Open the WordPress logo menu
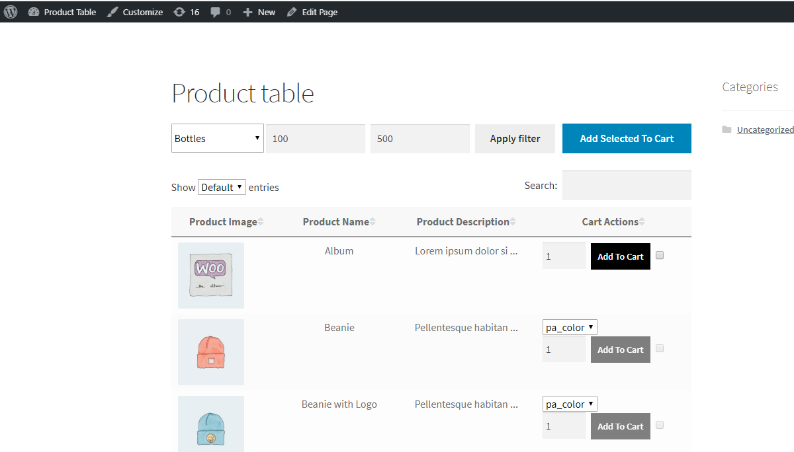This screenshot has height=452, width=794. [10, 11]
